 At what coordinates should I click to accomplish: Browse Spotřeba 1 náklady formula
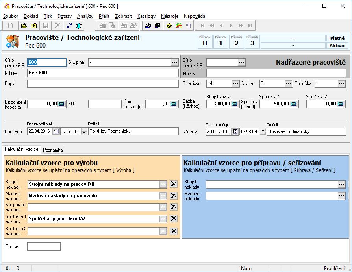coord(163,219)
